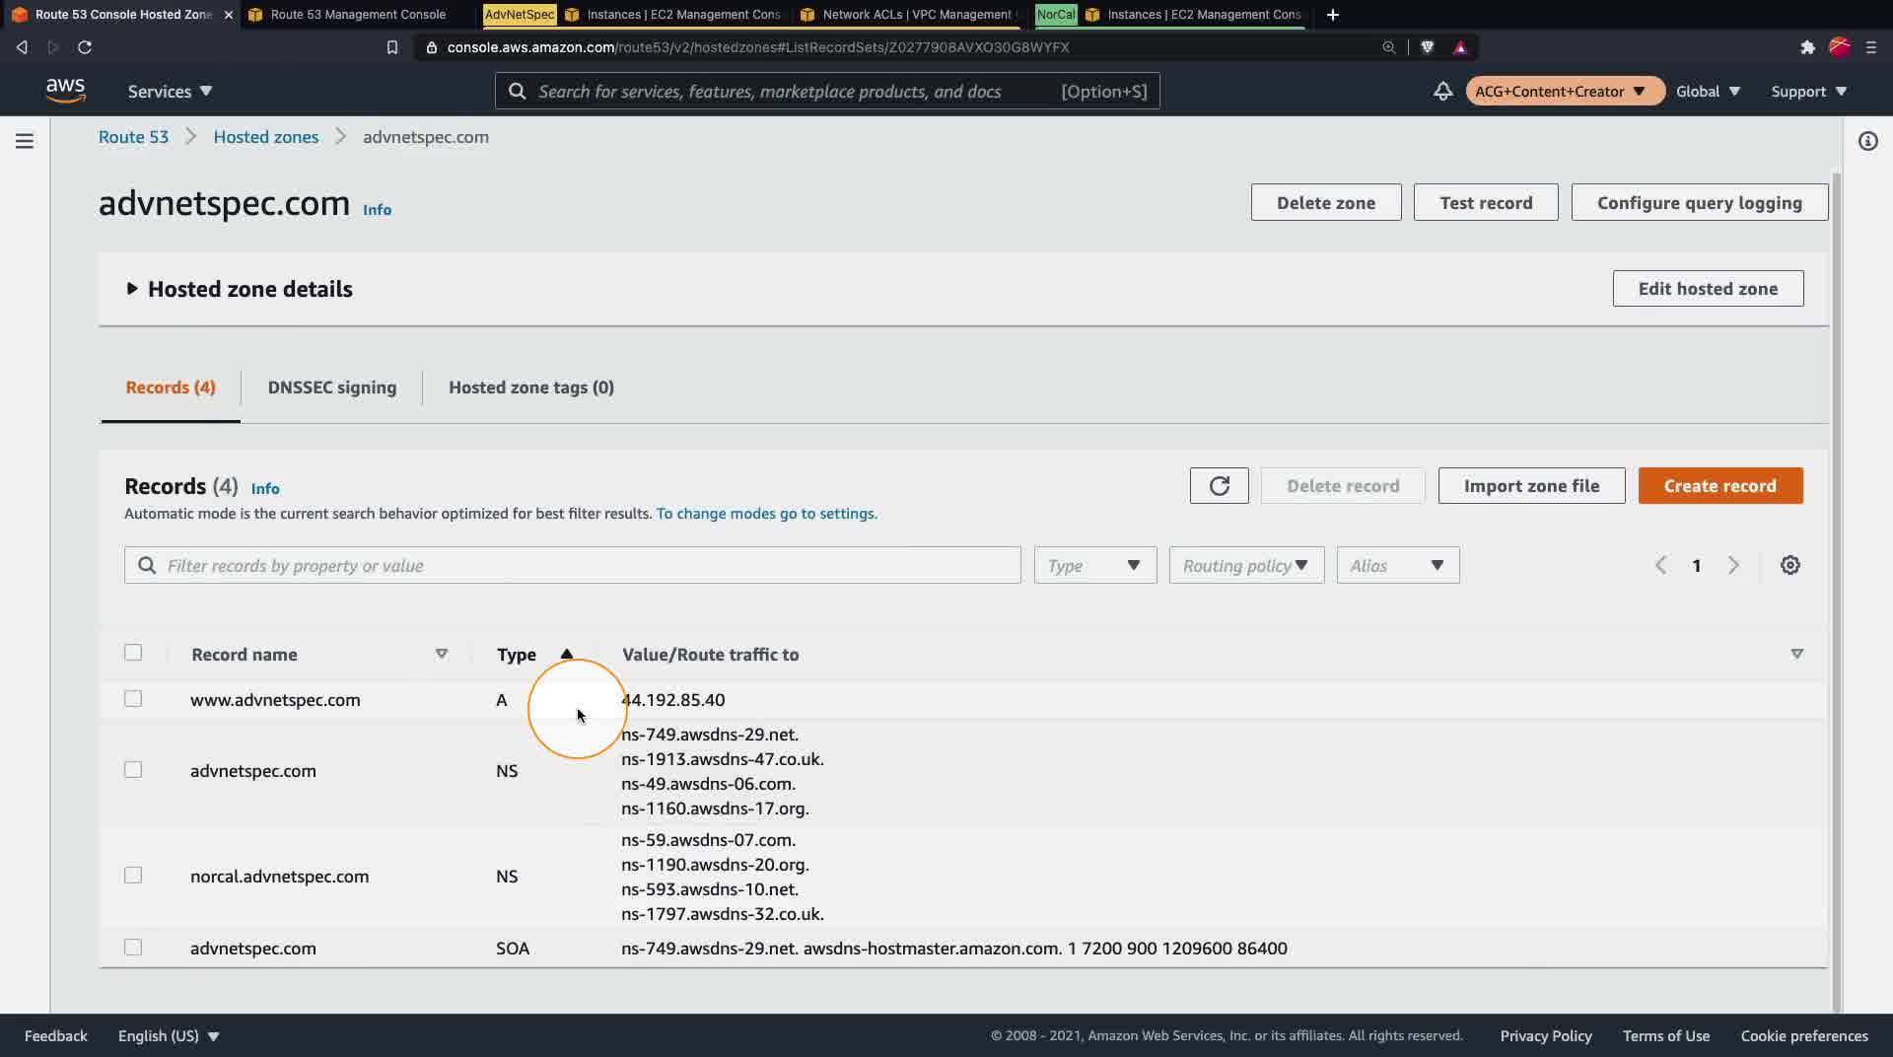Click the site lock icon in address bar
This screenshot has width=1893, height=1057.
click(x=431, y=47)
